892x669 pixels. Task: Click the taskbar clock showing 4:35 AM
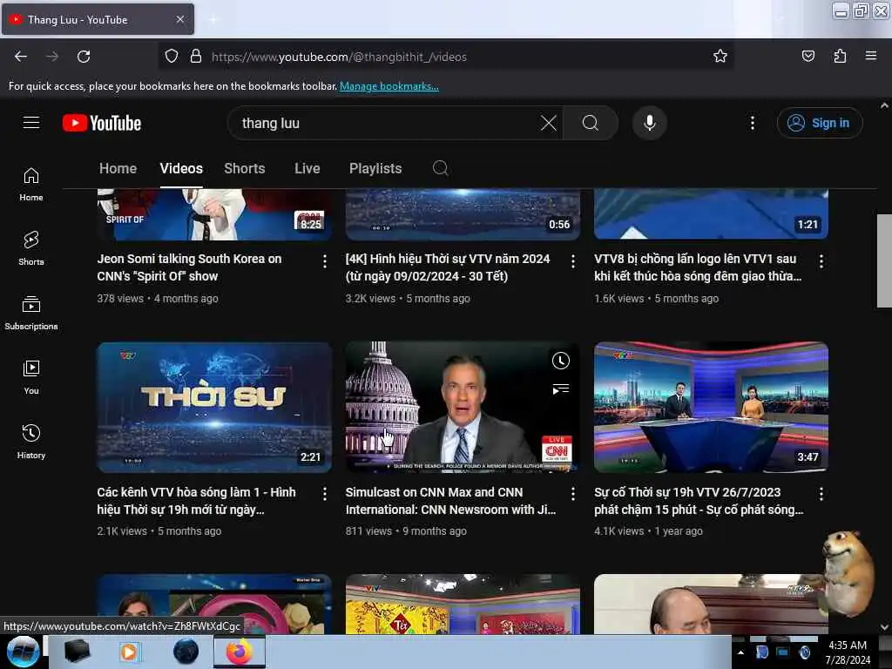(x=848, y=652)
